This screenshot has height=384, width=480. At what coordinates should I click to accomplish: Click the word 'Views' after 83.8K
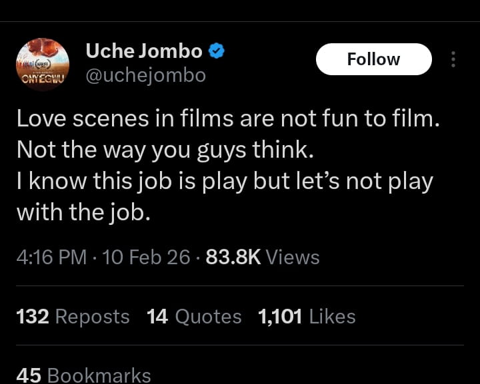point(293,257)
